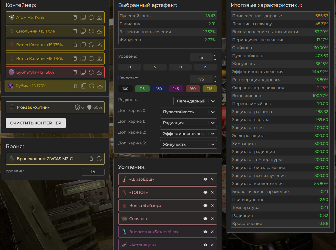The image size is (336, 250).
Task: Remove the Бронекостюм ZIVCAS M2-C armor
Action: point(91,159)
